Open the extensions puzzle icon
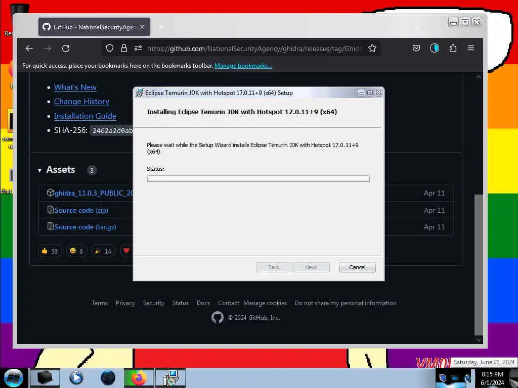This screenshot has width=518, height=388. [x=453, y=48]
